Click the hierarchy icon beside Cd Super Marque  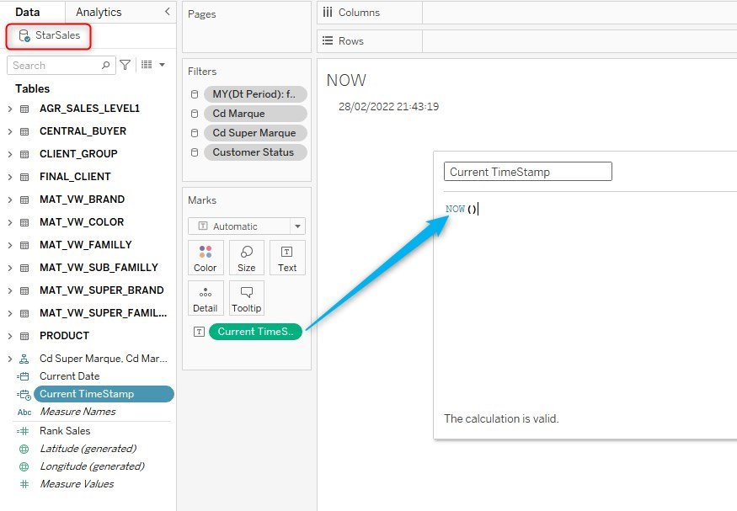[24, 359]
